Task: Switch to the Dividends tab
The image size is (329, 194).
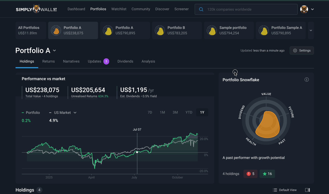Action: (x=125, y=61)
